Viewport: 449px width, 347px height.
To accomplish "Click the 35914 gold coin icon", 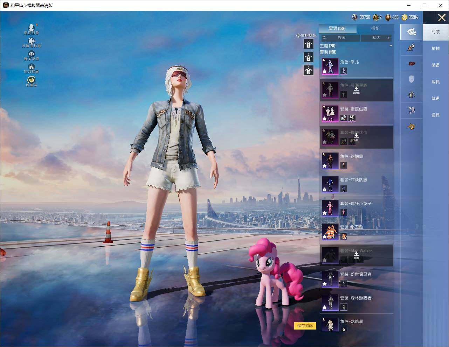I will pos(405,17).
